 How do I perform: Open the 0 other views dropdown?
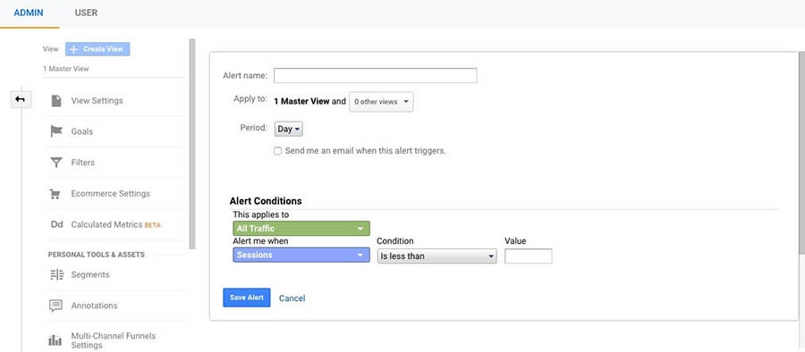coord(381,102)
